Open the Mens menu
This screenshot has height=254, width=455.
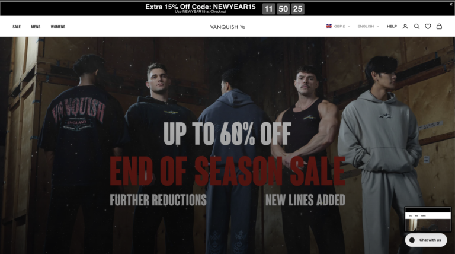(36, 27)
